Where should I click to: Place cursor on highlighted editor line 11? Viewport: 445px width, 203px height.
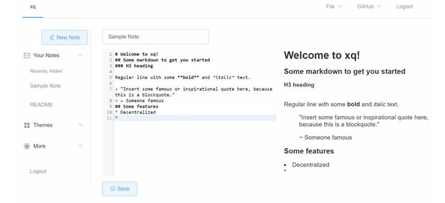pyautogui.click(x=195, y=118)
